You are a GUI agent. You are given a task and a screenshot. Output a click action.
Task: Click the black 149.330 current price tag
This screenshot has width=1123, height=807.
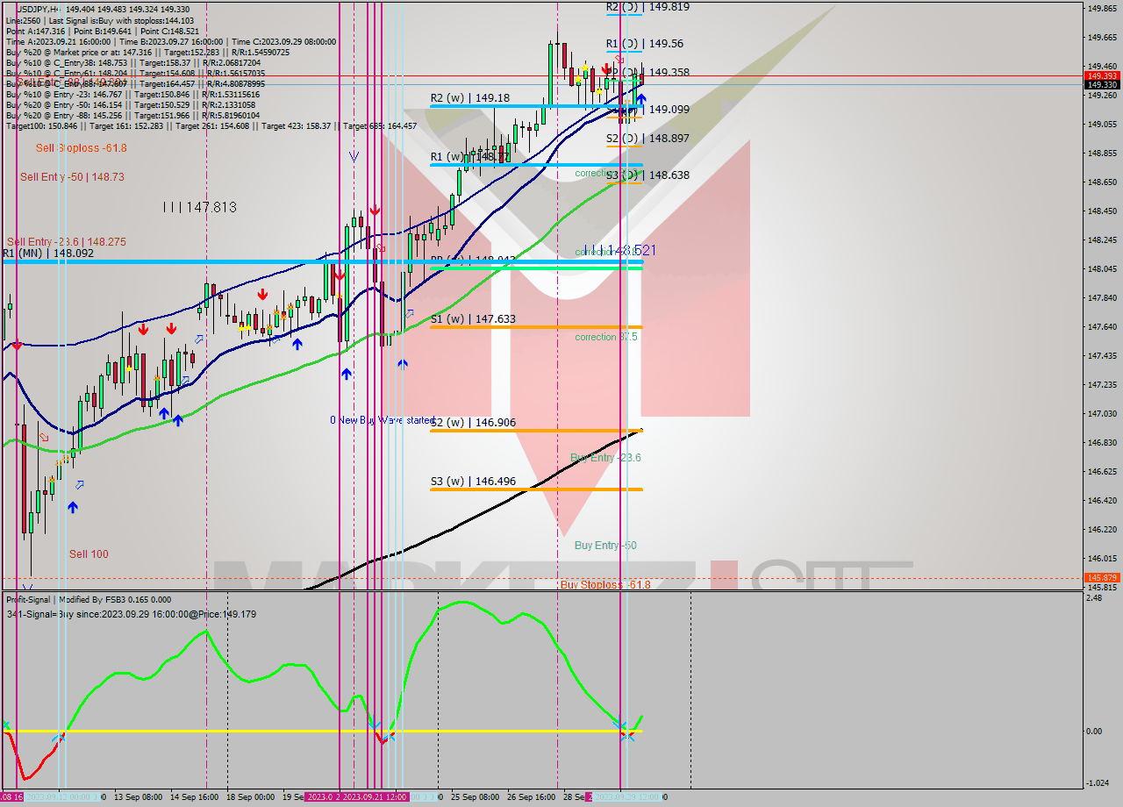[1101, 84]
